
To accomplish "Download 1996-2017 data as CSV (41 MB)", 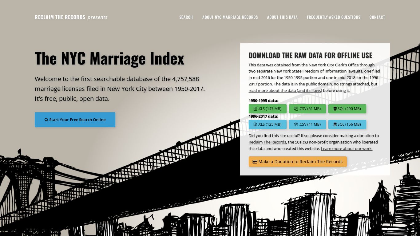I will point(307,124).
